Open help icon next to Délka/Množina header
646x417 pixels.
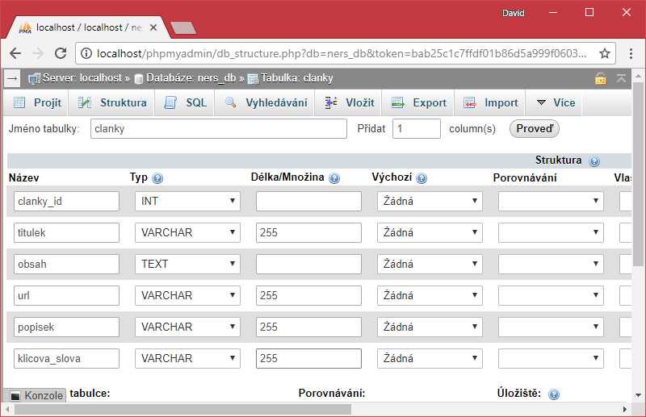(x=334, y=178)
